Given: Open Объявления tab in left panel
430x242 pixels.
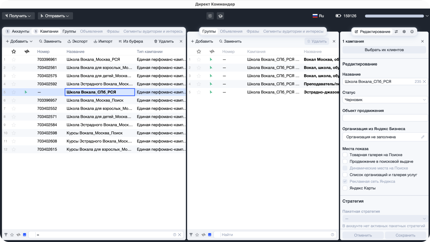Looking at the screenshot, I should click(91, 32).
